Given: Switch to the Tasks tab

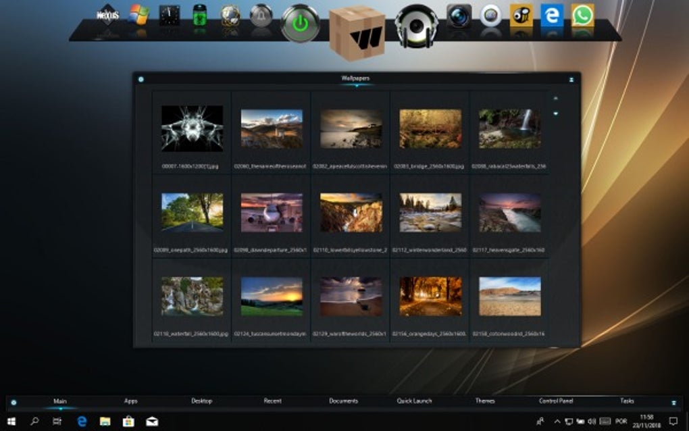Looking at the screenshot, I should click(x=627, y=401).
